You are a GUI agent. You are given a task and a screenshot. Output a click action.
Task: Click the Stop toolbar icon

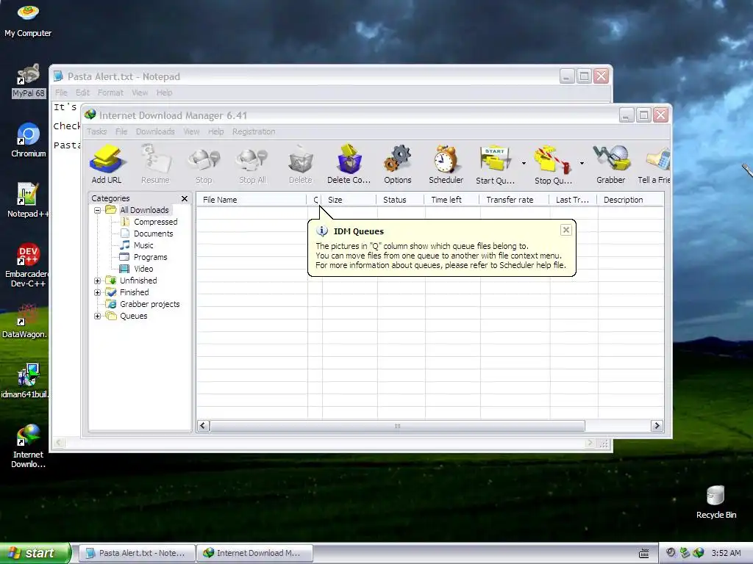pos(204,164)
